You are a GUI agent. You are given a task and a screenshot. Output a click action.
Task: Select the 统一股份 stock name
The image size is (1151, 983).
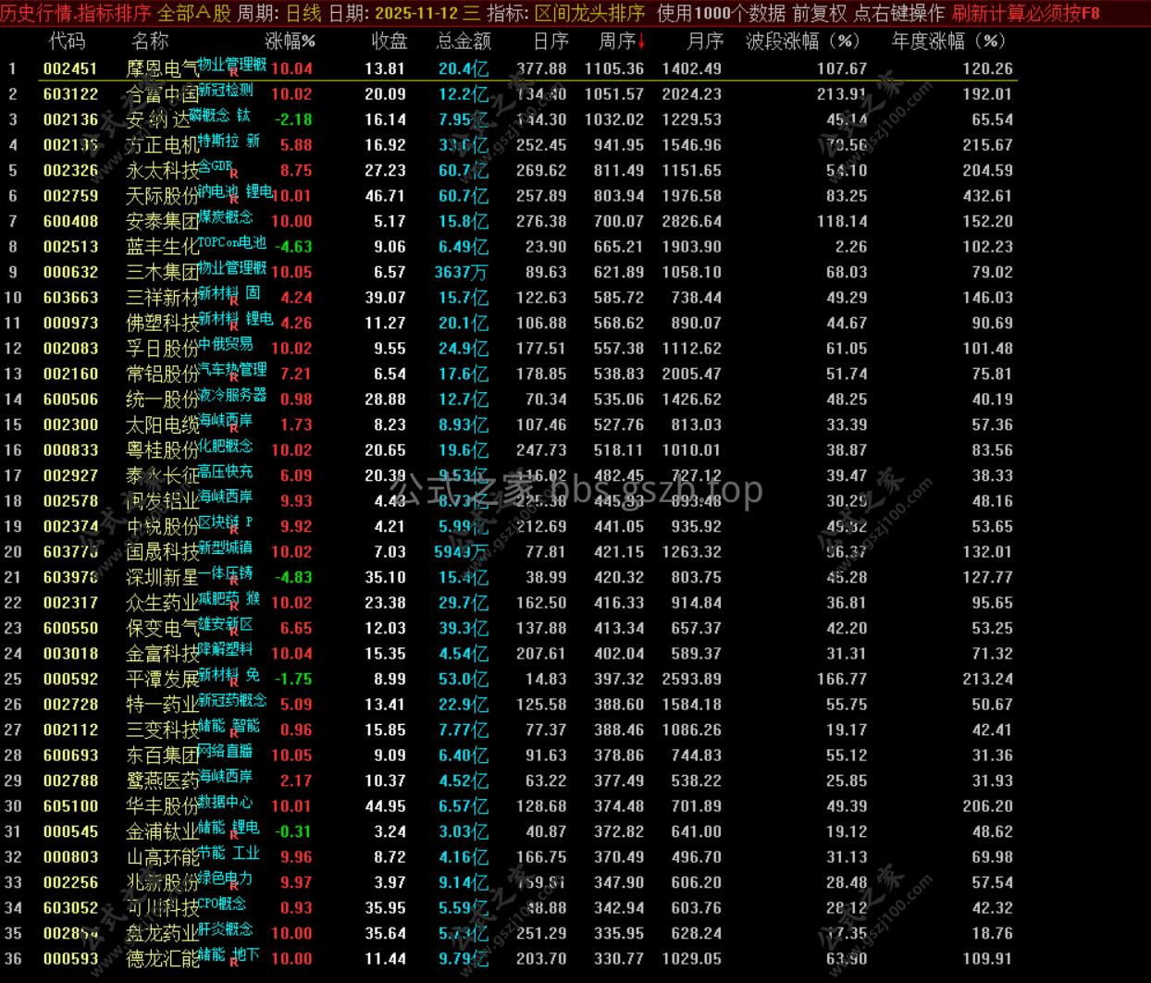[x=162, y=399]
